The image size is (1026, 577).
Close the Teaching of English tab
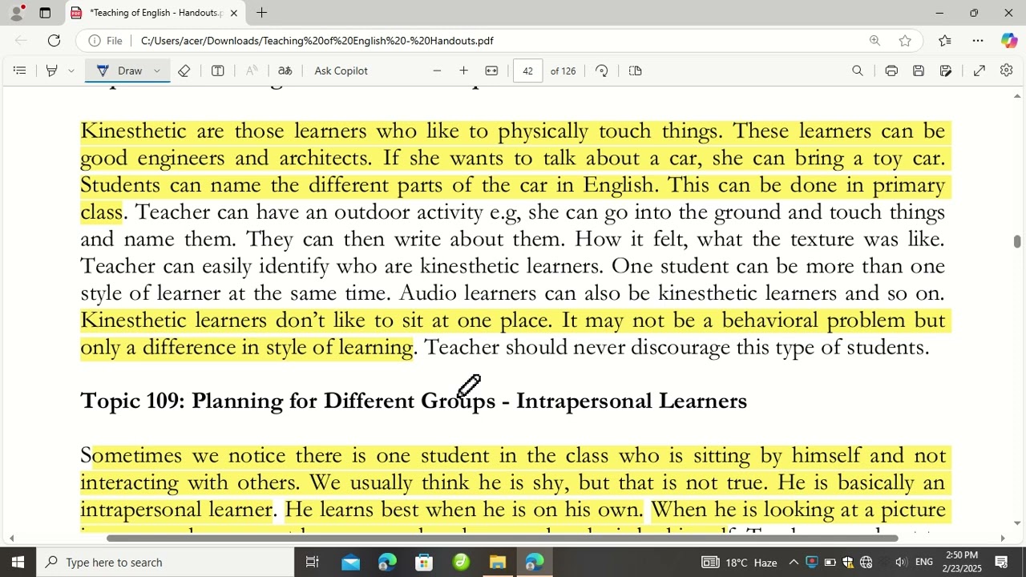click(233, 13)
